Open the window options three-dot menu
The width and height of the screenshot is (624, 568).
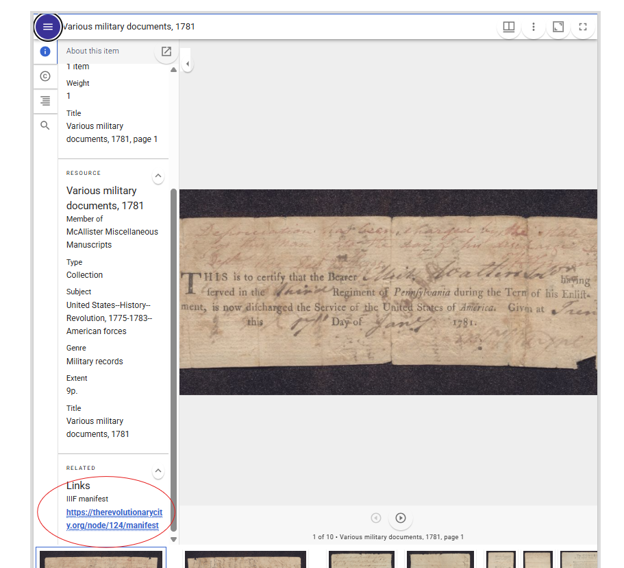(x=534, y=27)
